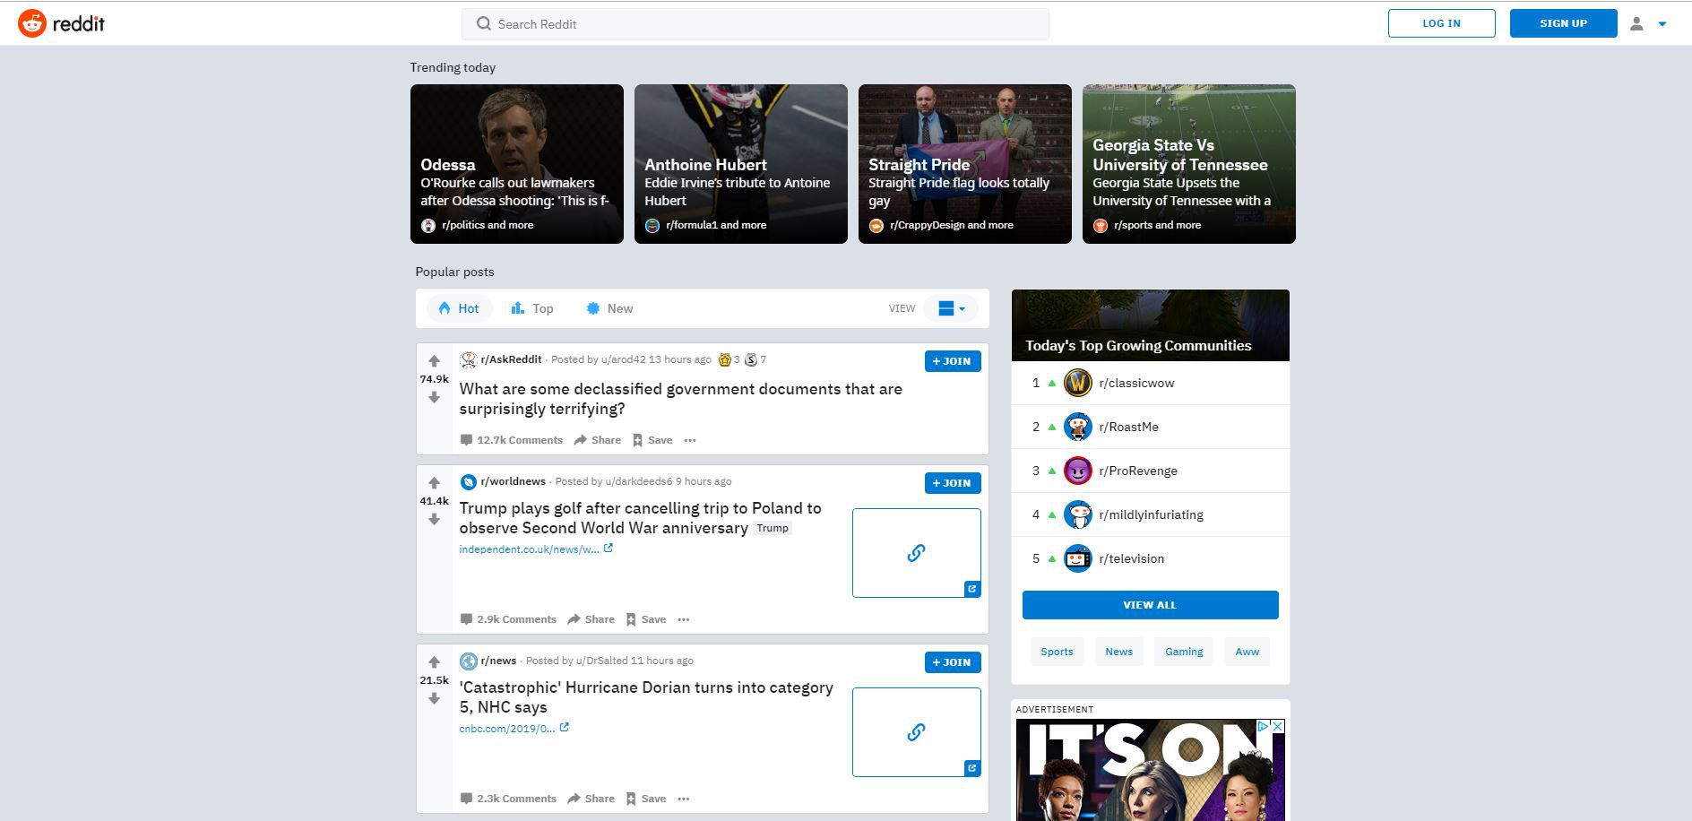Open the cnbc.com article link
This screenshot has height=821, width=1692.
tap(507, 729)
